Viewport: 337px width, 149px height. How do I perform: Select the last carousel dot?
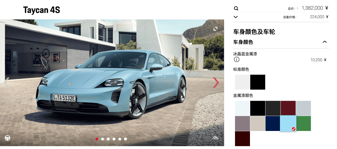point(125,139)
